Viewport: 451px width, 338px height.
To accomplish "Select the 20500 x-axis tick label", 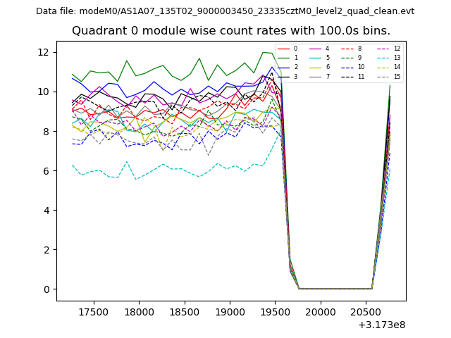I will (366, 312).
